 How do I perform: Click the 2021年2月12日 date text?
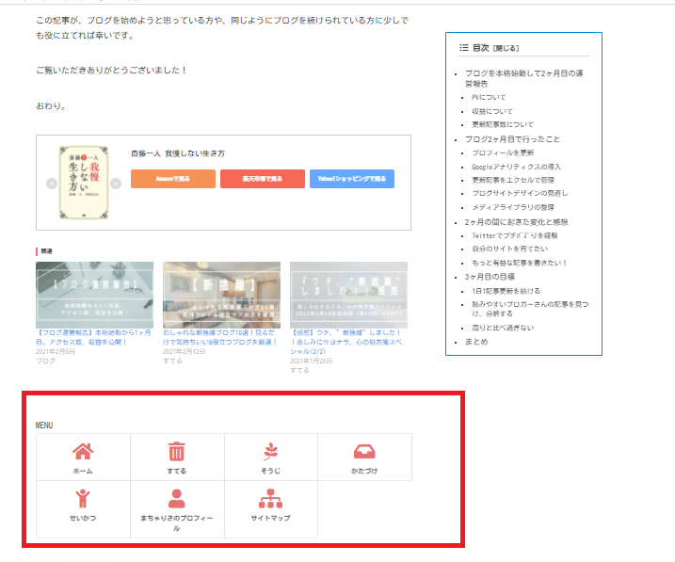pos(184,351)
